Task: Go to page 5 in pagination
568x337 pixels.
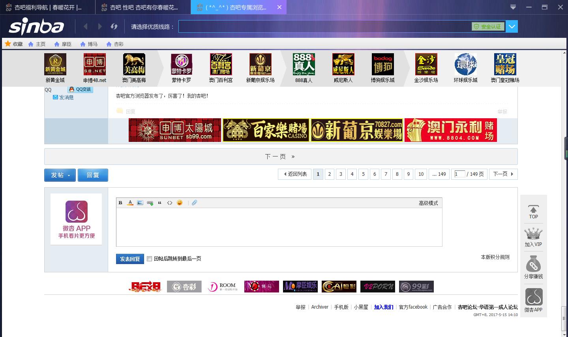Action: pos(364,174)
